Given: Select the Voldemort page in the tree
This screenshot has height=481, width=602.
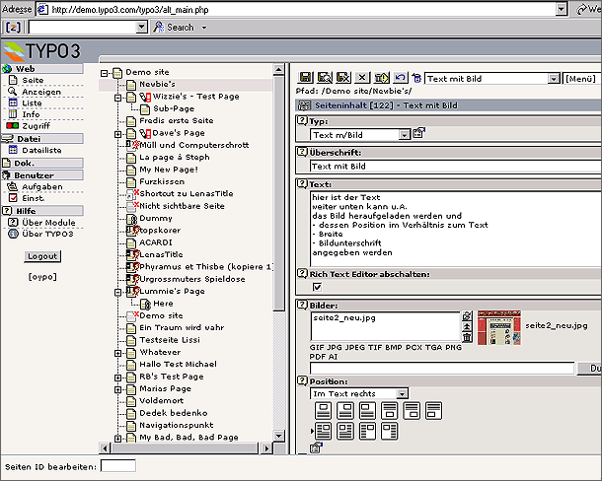Looking at the screenshot, I should coord(161,400).
